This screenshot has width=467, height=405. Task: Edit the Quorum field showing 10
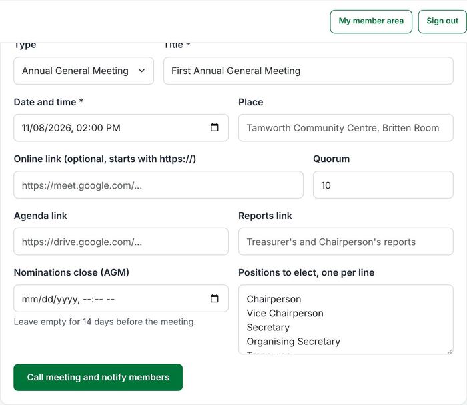(383, 185)
